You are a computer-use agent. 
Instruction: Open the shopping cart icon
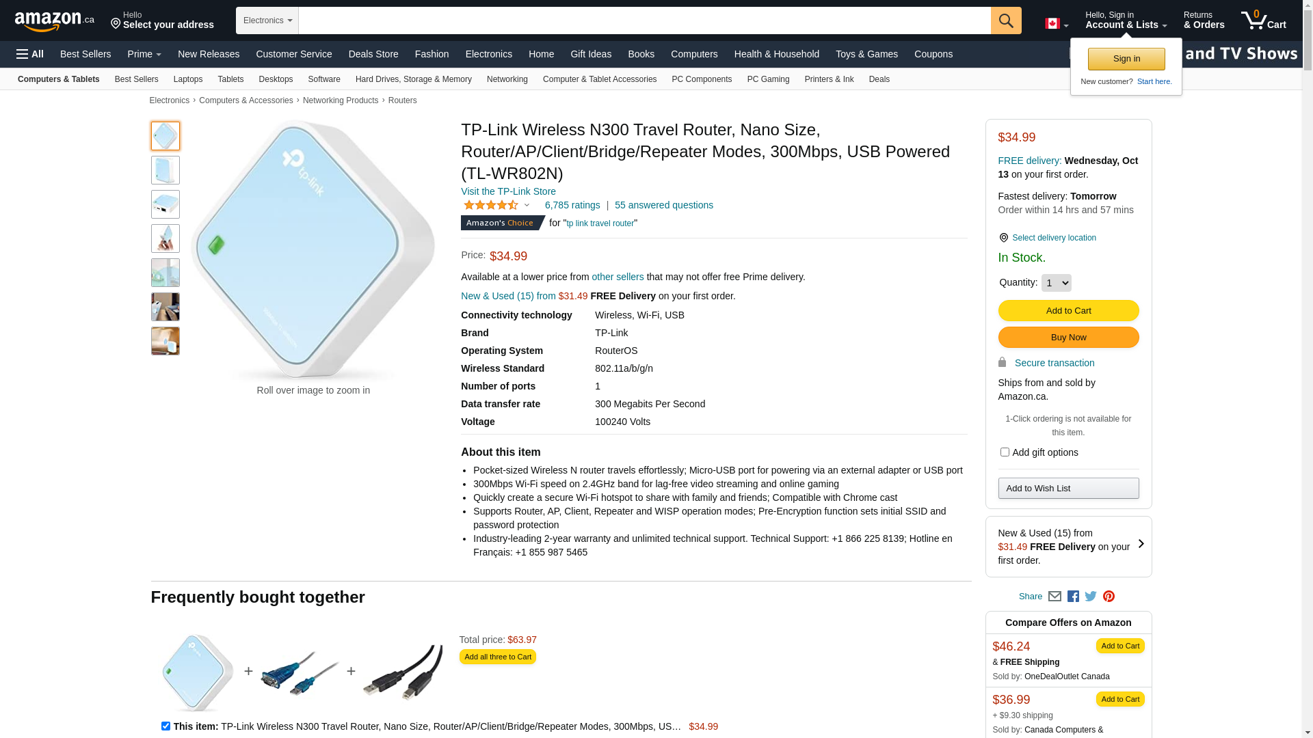pyautogui.click(x=1263, y=20)
